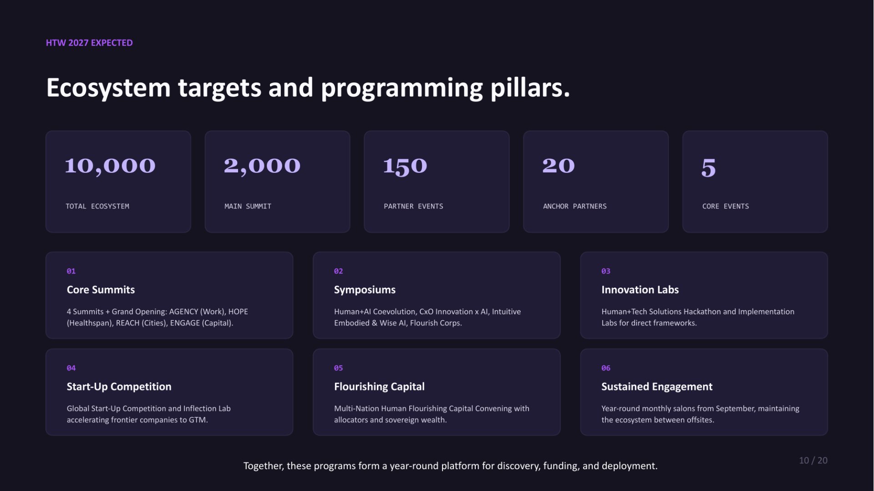Click the 5 Core Events card
The height and width of the screenshot is (491, 874).
click(755, 182)
